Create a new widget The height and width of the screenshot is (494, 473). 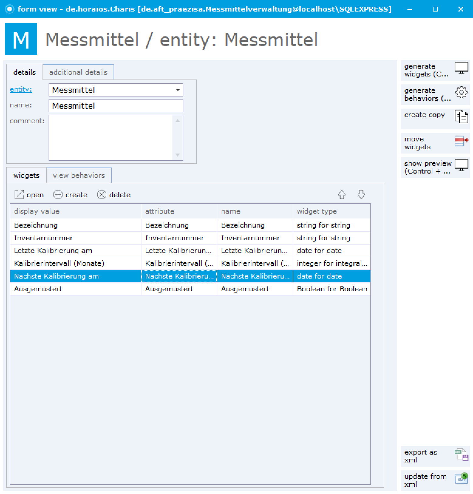(x=70, y=195)
